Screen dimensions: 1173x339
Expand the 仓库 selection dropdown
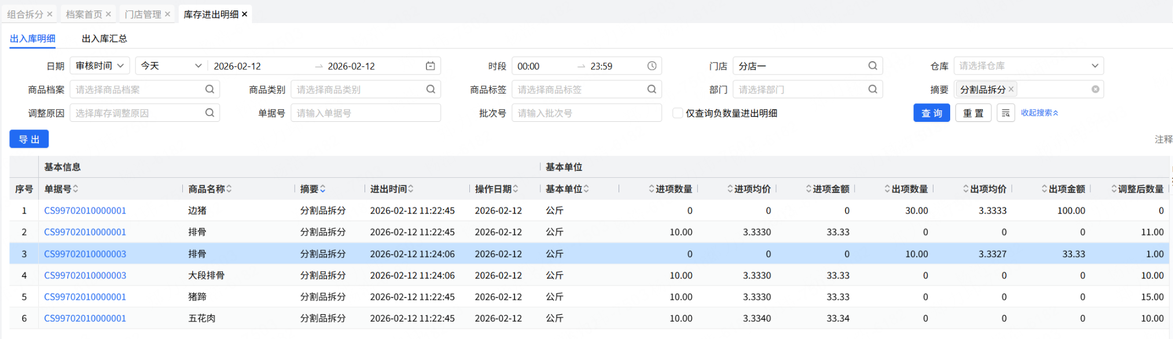tap(1094, 66)
